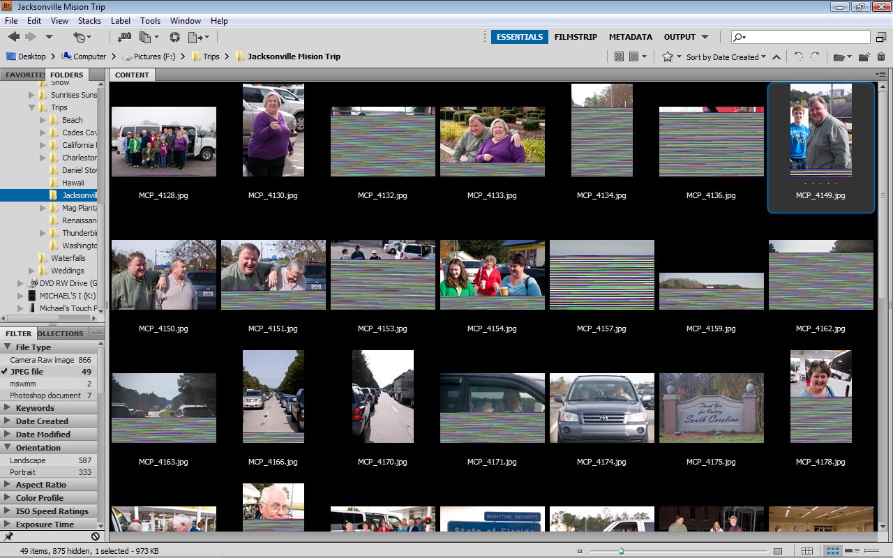Rotate 90° clockwise icon
The image size is (893, 558).
click(815, 57)
